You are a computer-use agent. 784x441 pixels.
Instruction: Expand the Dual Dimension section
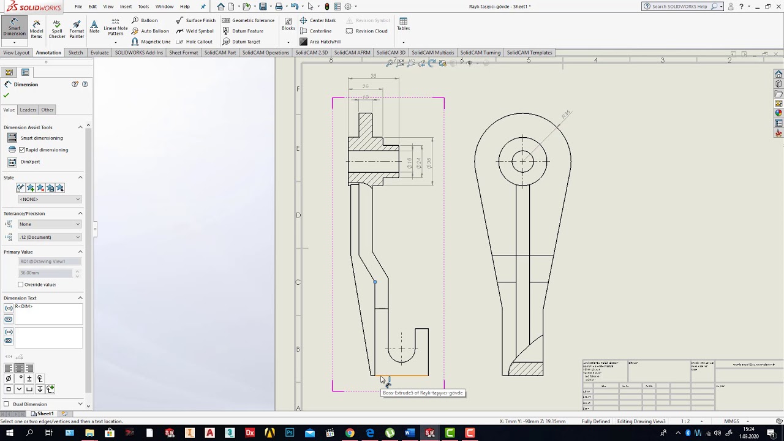pos(80,404)
